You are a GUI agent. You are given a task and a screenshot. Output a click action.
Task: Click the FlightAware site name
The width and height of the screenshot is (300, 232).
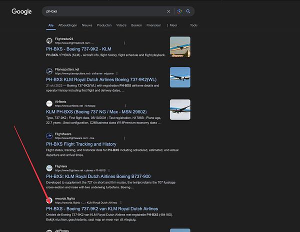[63, 134]
